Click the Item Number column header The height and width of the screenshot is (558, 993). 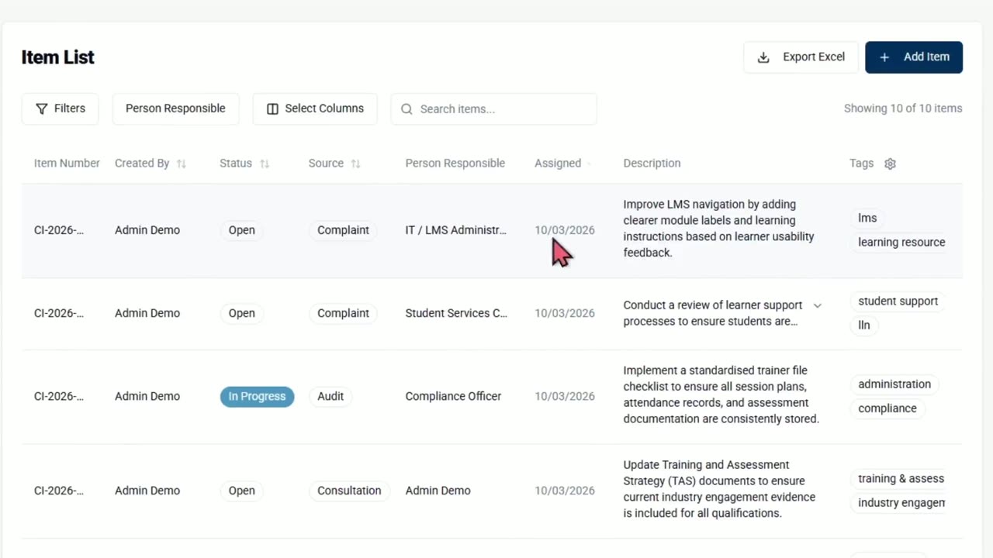tap(67, 164)
